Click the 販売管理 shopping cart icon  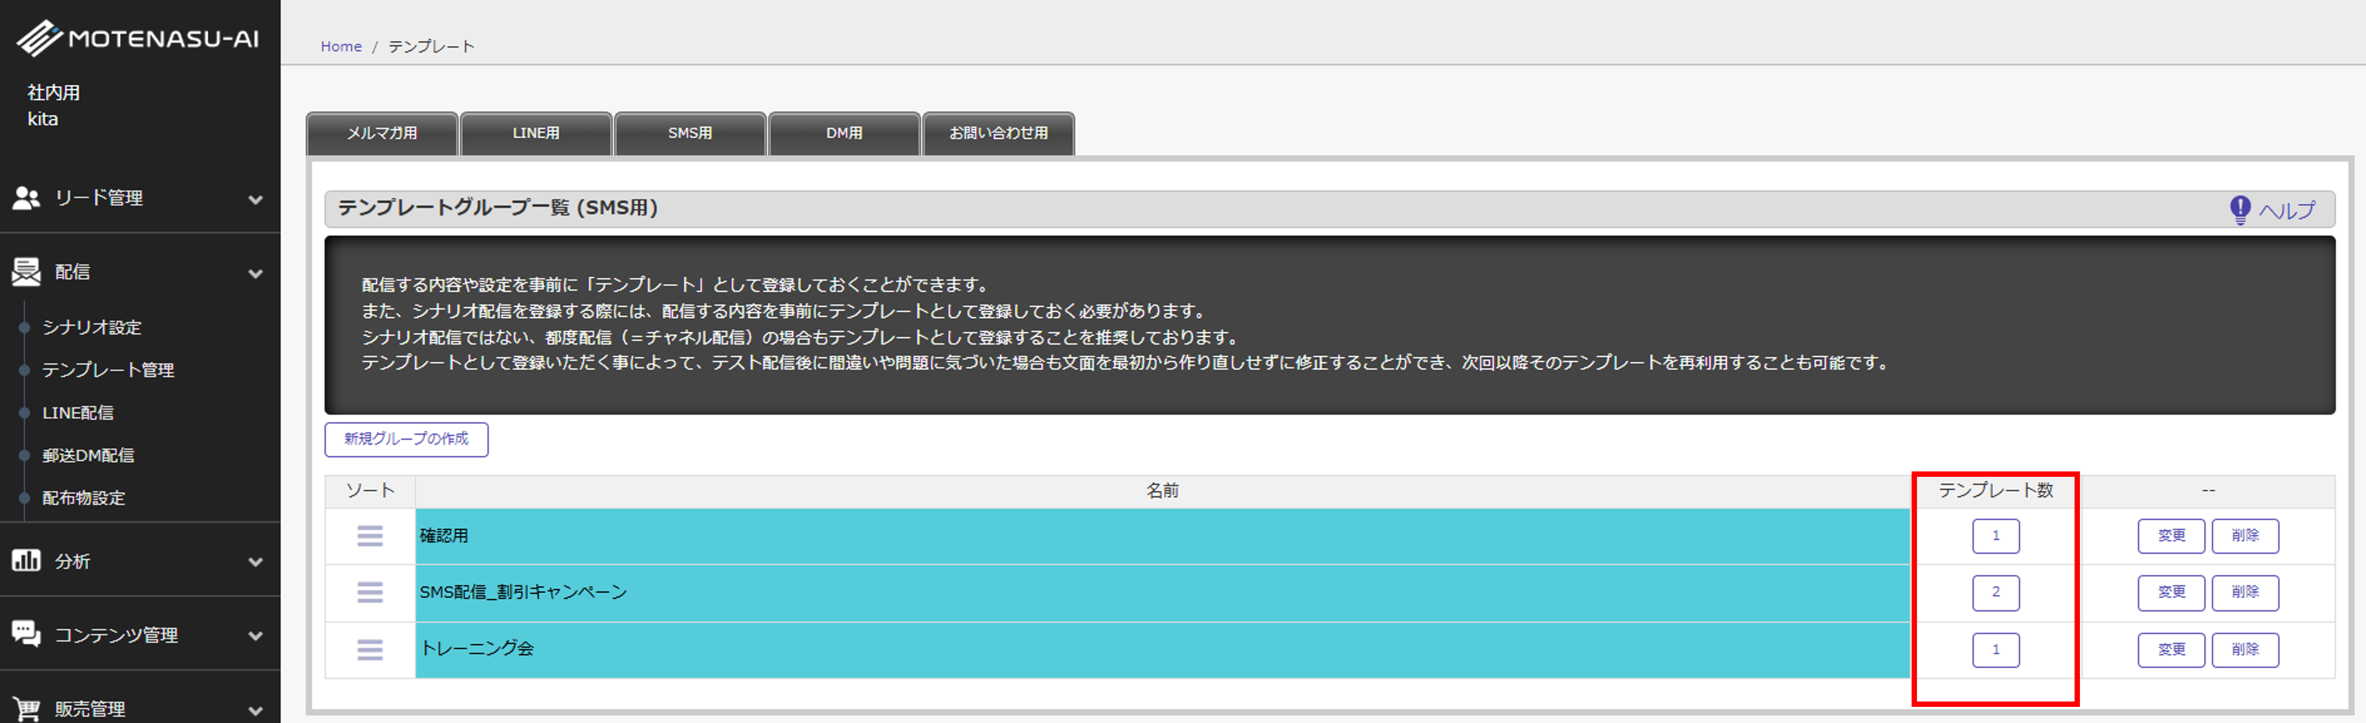(x=26, y=708)
